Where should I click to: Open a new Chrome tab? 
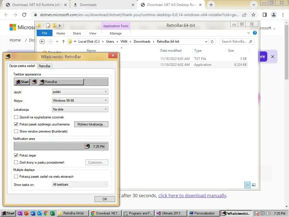point(211,5)
